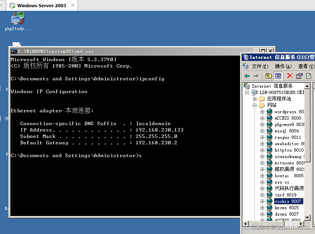Open the 查看(V) menu in IIS
This screenshot has height=234, width=315.
[306, 66]
